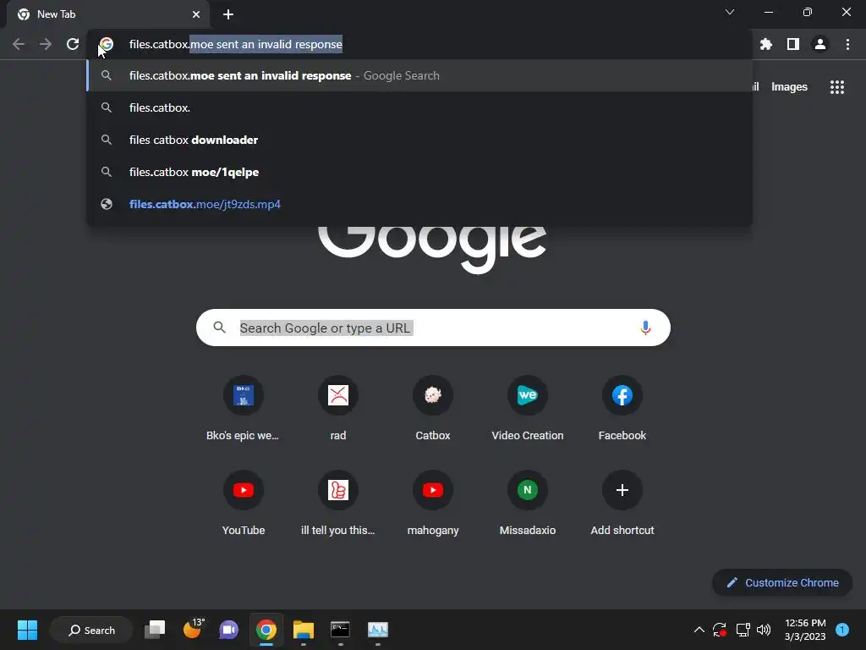
Task: Open the ill tell you this... shortcut
Action: [338, 504]
